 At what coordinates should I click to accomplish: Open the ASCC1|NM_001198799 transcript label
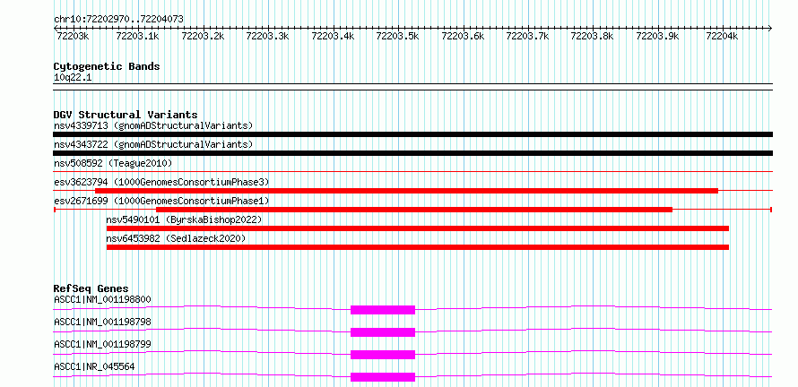102,344
